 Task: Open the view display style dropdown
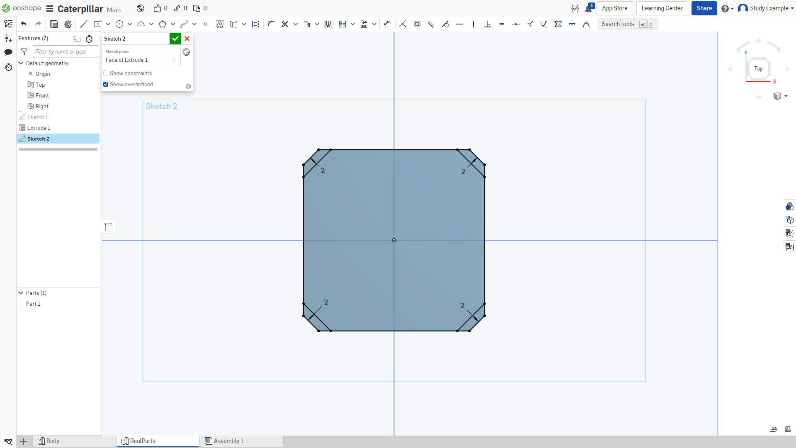(x=780, y=96)
